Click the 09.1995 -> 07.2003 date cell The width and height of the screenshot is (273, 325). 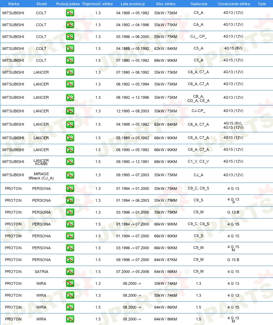pos(133,175)
